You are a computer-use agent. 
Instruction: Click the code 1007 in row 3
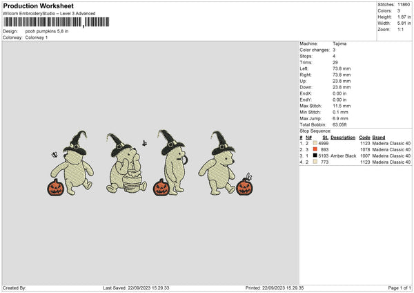click(365, 155)
